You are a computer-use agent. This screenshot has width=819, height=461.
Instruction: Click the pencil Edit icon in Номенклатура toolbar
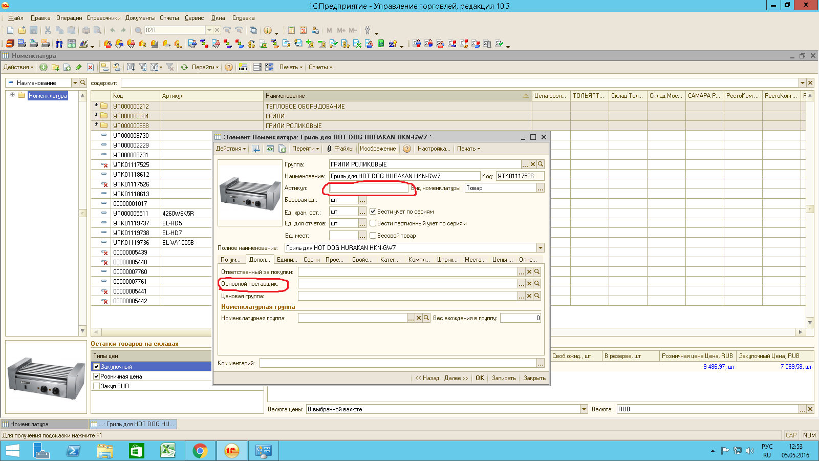tap(78, 67)
